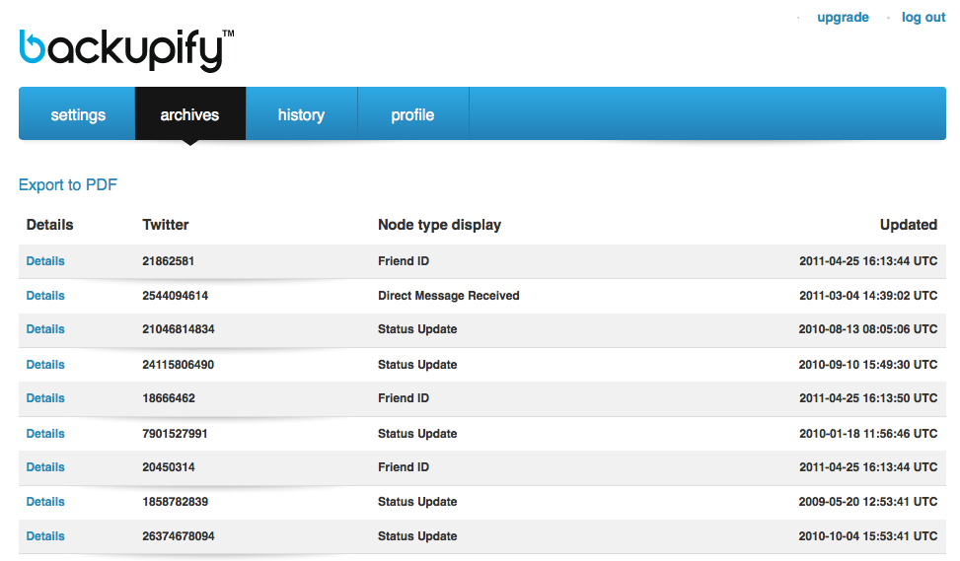Image resolution: width=960 pixels, height=561 pixels.
Task: Click timestamp 2010-08-13 08:05:06 UTC
Action: click(868, 329)
